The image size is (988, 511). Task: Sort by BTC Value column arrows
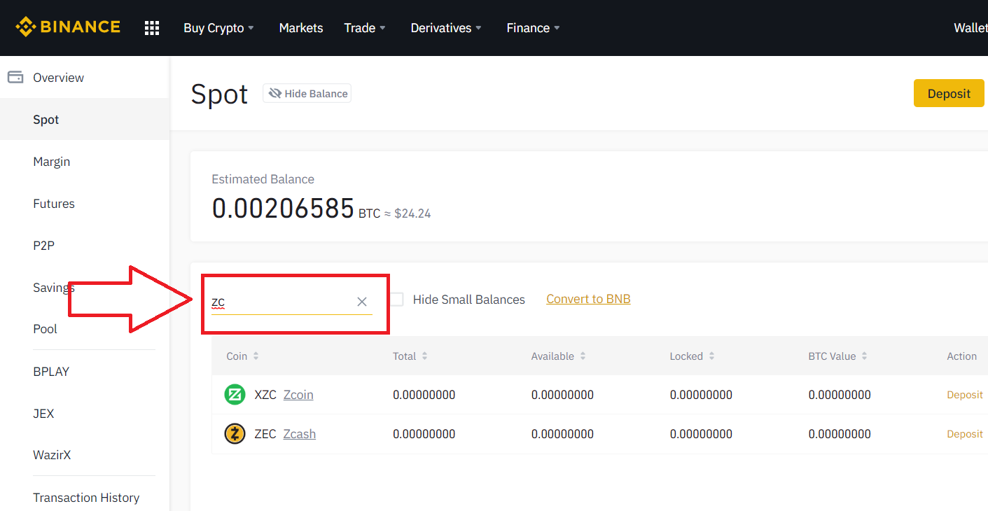(864, 356)
